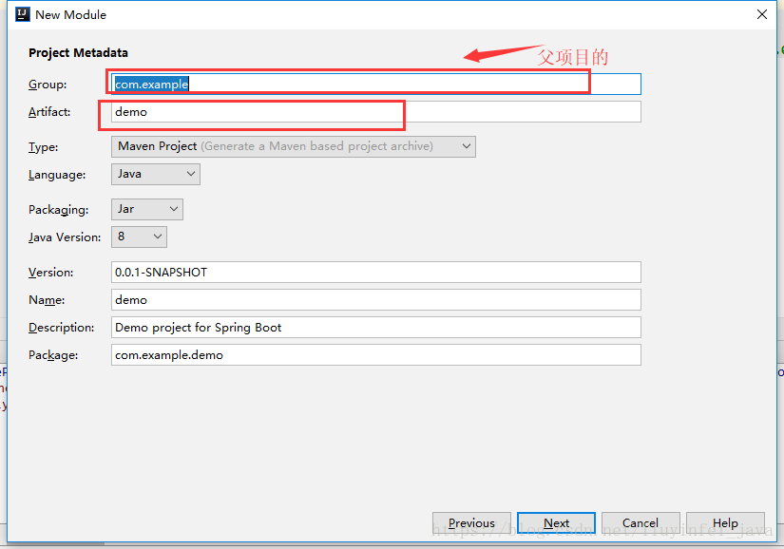Viewport: 784px width, 549px height.
Task: Click the Name label
Action: 47,300
